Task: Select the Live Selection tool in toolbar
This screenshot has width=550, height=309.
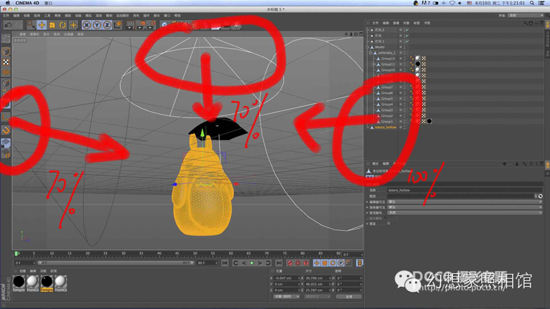Action: point(31,25)
